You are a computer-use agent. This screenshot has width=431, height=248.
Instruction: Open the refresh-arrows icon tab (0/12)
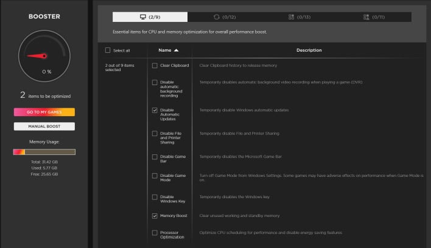point(225,17)
